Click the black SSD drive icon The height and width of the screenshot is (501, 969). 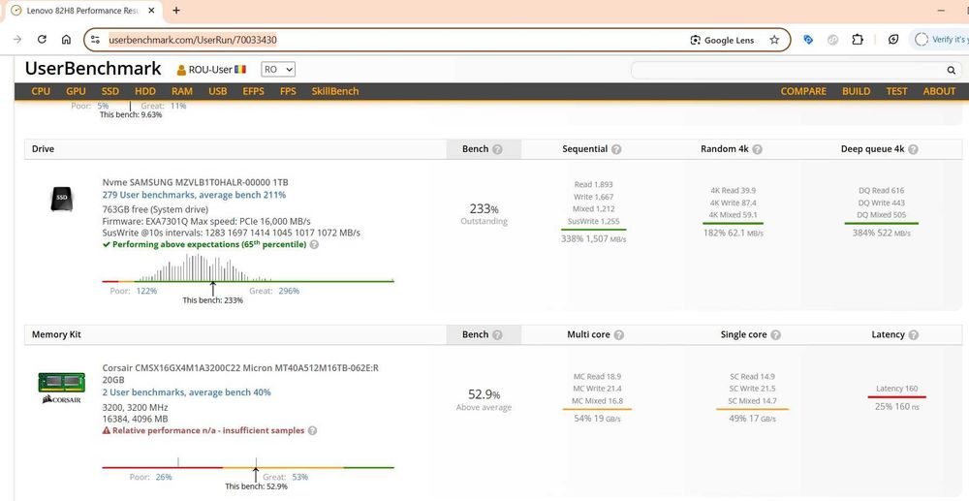pos(61,199)
